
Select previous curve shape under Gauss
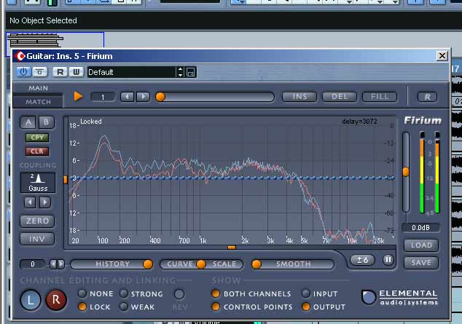30,202
